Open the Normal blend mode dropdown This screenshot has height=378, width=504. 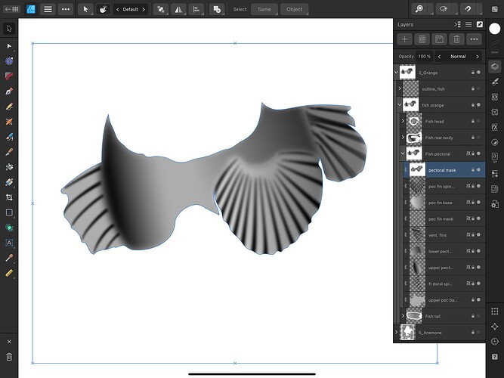click(458, 56)
